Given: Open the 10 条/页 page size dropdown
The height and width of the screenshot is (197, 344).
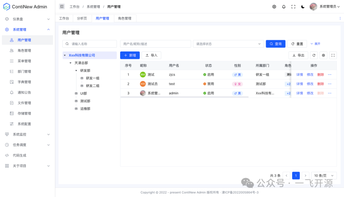Looking at the screenshot, I should coord(324,175).
